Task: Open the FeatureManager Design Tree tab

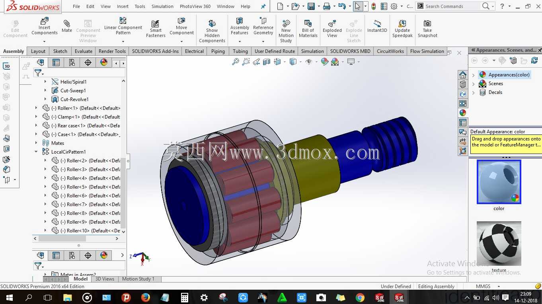Action: [40, 62]
